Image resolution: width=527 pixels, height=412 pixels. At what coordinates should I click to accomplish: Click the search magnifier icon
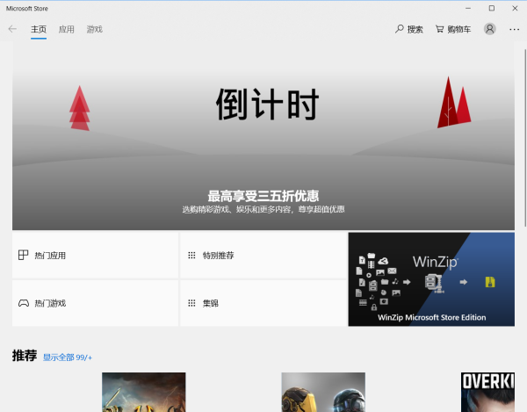[400, 29]
